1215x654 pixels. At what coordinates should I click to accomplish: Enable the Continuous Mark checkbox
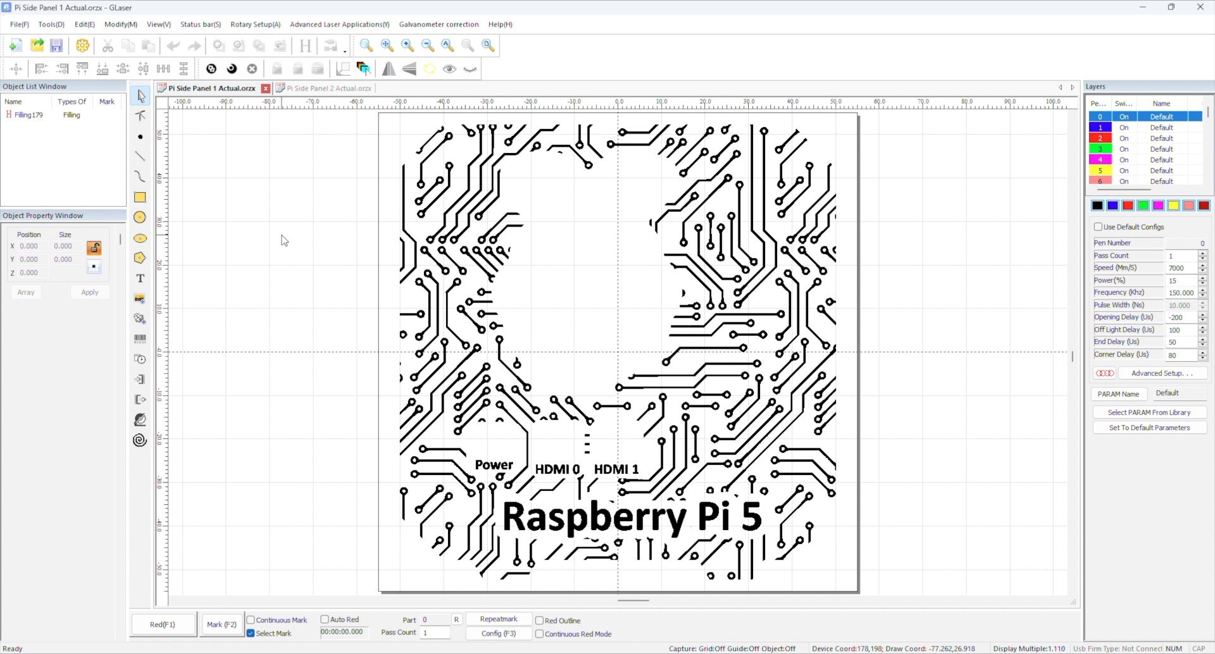coord(251,620)
